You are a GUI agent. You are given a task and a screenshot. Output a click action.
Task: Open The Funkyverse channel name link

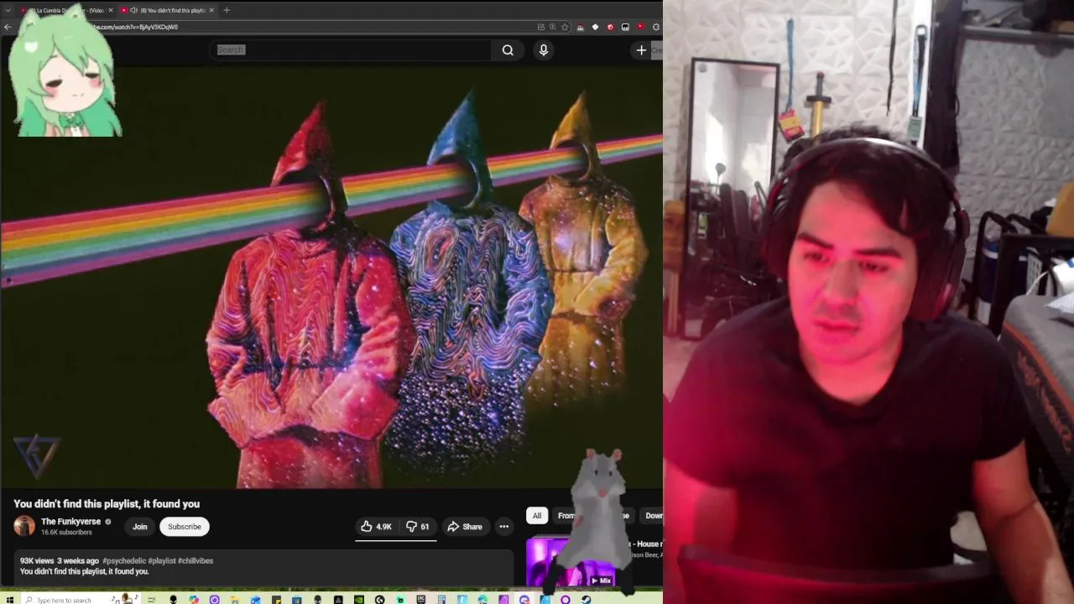pyautogui.click(x=70, y=522)
